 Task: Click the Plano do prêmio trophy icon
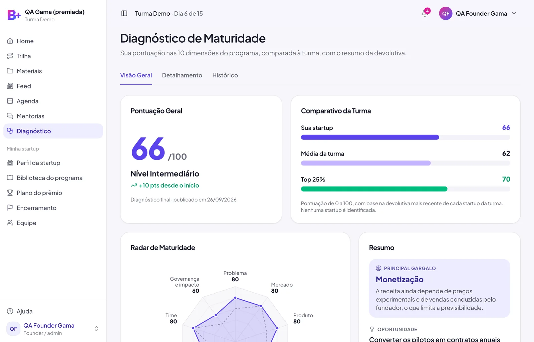coord(10,193)
